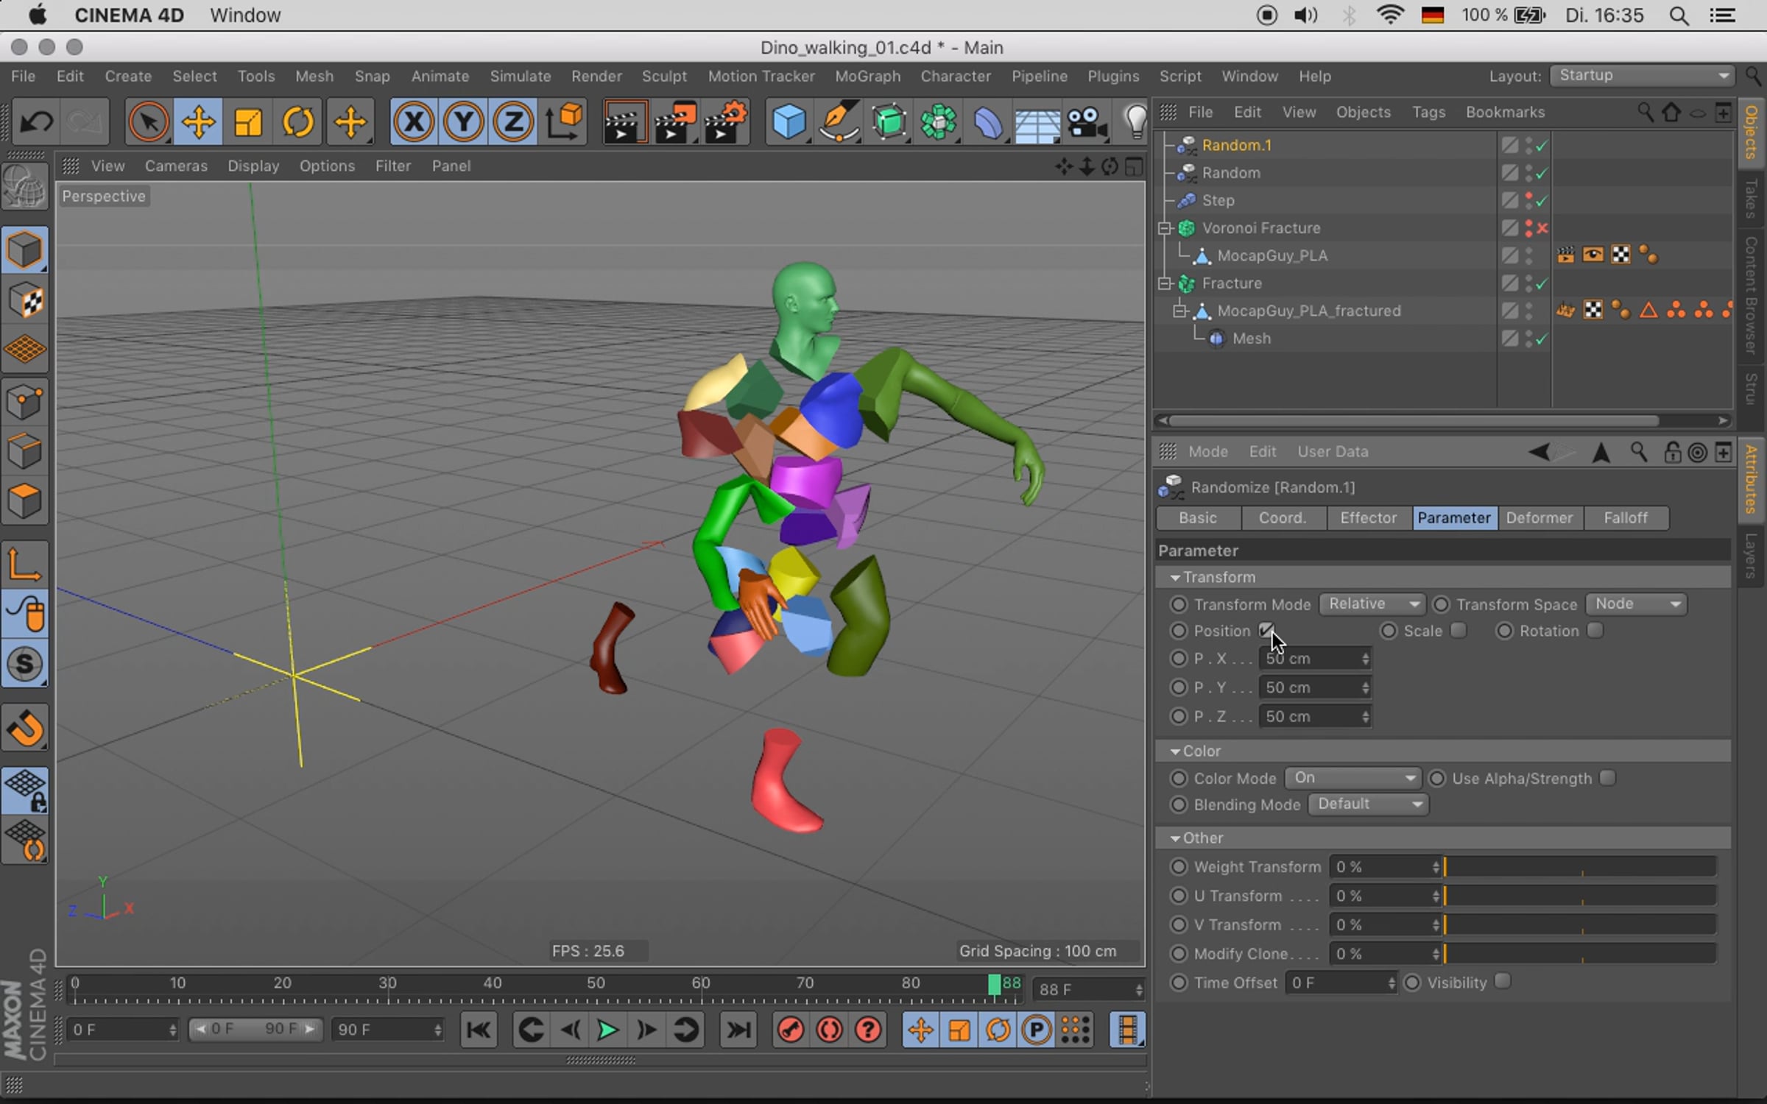Click the Weight Transform slider bar
The image size is (1767, 1104).
click(x=1579, y=867)
